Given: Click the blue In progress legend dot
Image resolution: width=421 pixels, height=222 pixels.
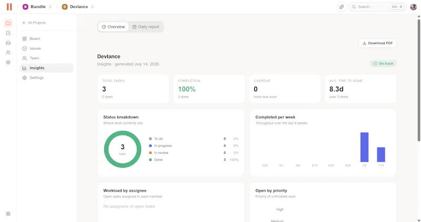Looking at the screenshot, I should pyautogui.click(x=151, y=146).
